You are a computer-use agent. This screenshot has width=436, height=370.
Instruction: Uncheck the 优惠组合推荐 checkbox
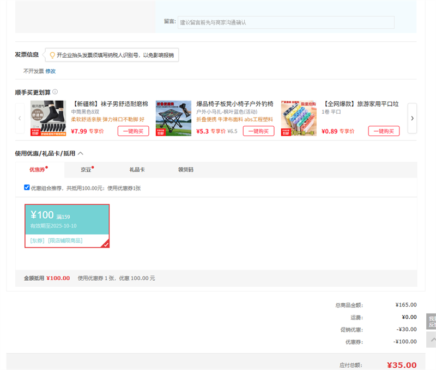27,187
